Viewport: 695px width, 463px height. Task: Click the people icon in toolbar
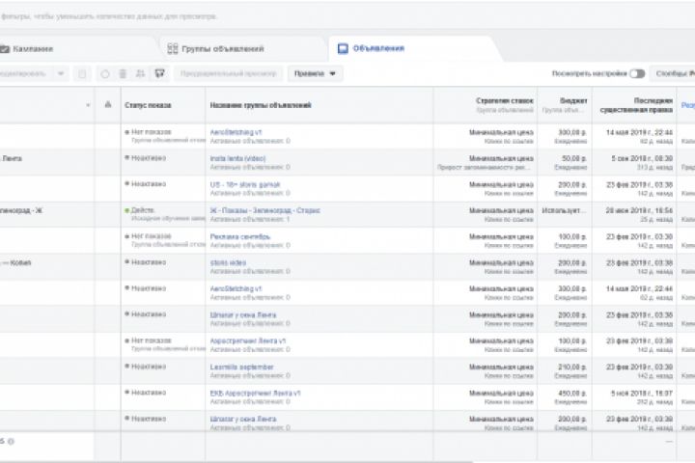(x=141, y=73)
